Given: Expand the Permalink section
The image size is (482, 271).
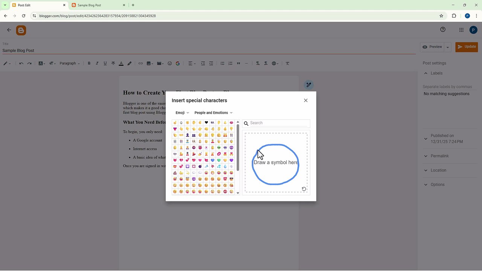Looking at the screenshot, I should click(x=426, y=156).
